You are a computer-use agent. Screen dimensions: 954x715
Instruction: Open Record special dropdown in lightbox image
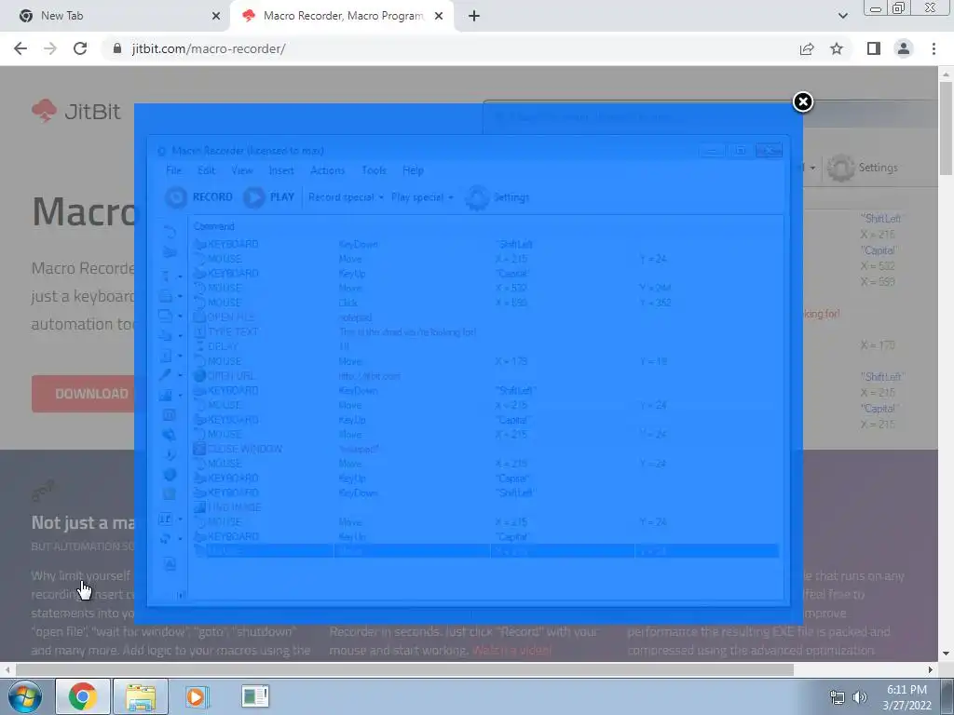[346, 197]
